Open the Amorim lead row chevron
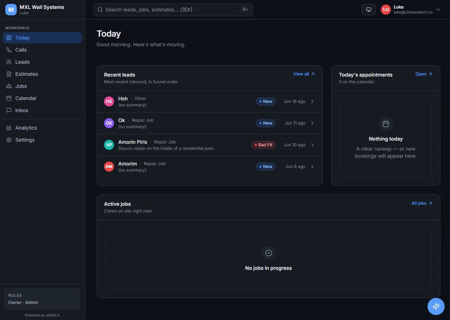 click(x=312, y=167)
